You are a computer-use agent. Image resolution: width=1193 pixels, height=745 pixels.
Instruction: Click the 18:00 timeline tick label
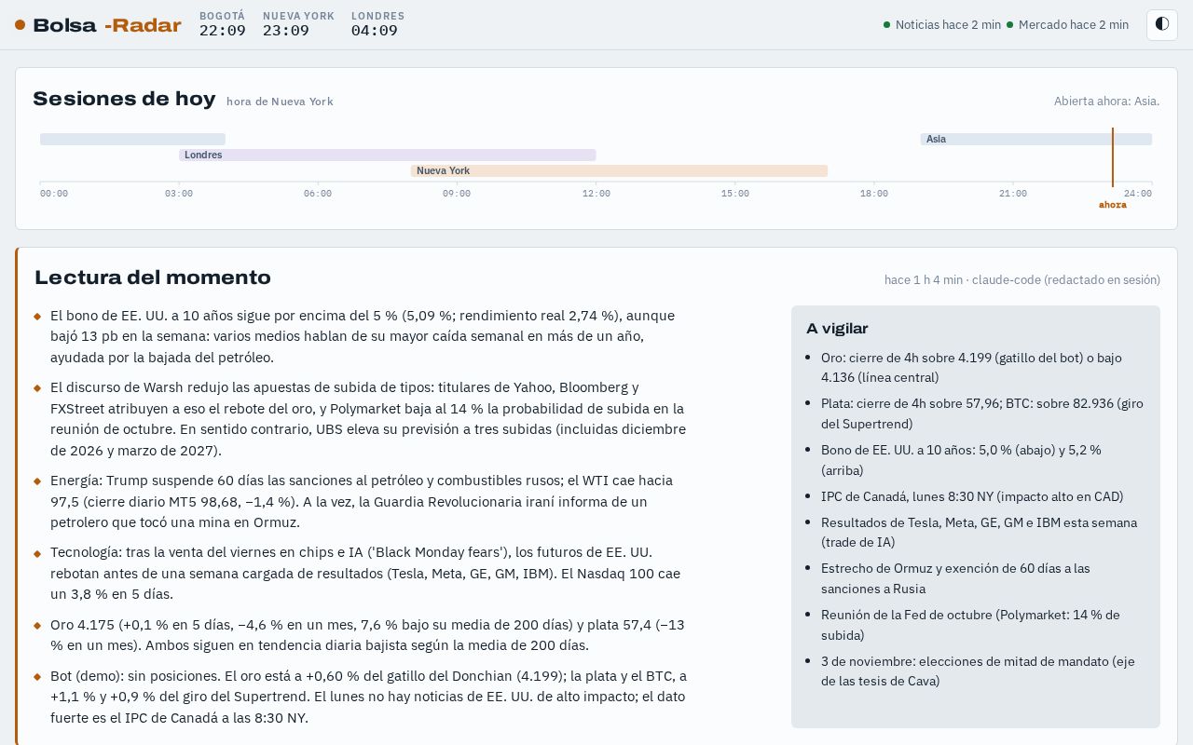[874, 194]
